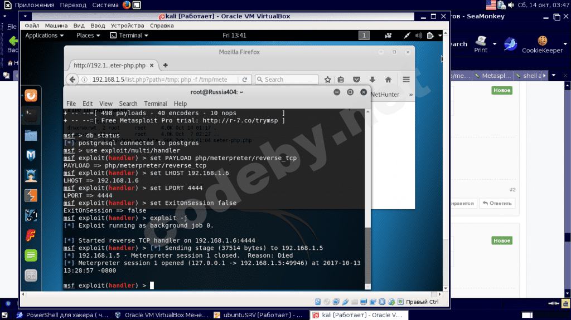
Task: Open green notes icon in dock
Action: coord(31,255)
